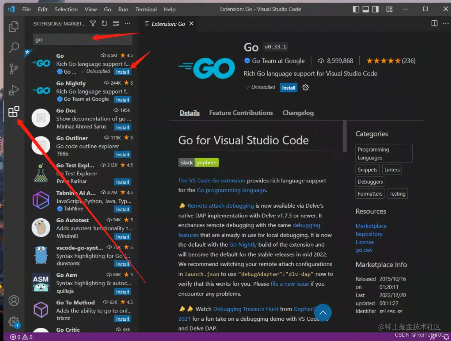Select vscode-go-syntax extension item
The width and height of the screenshot is (451, 341).
pyautogui.click(x=81, y=255)
